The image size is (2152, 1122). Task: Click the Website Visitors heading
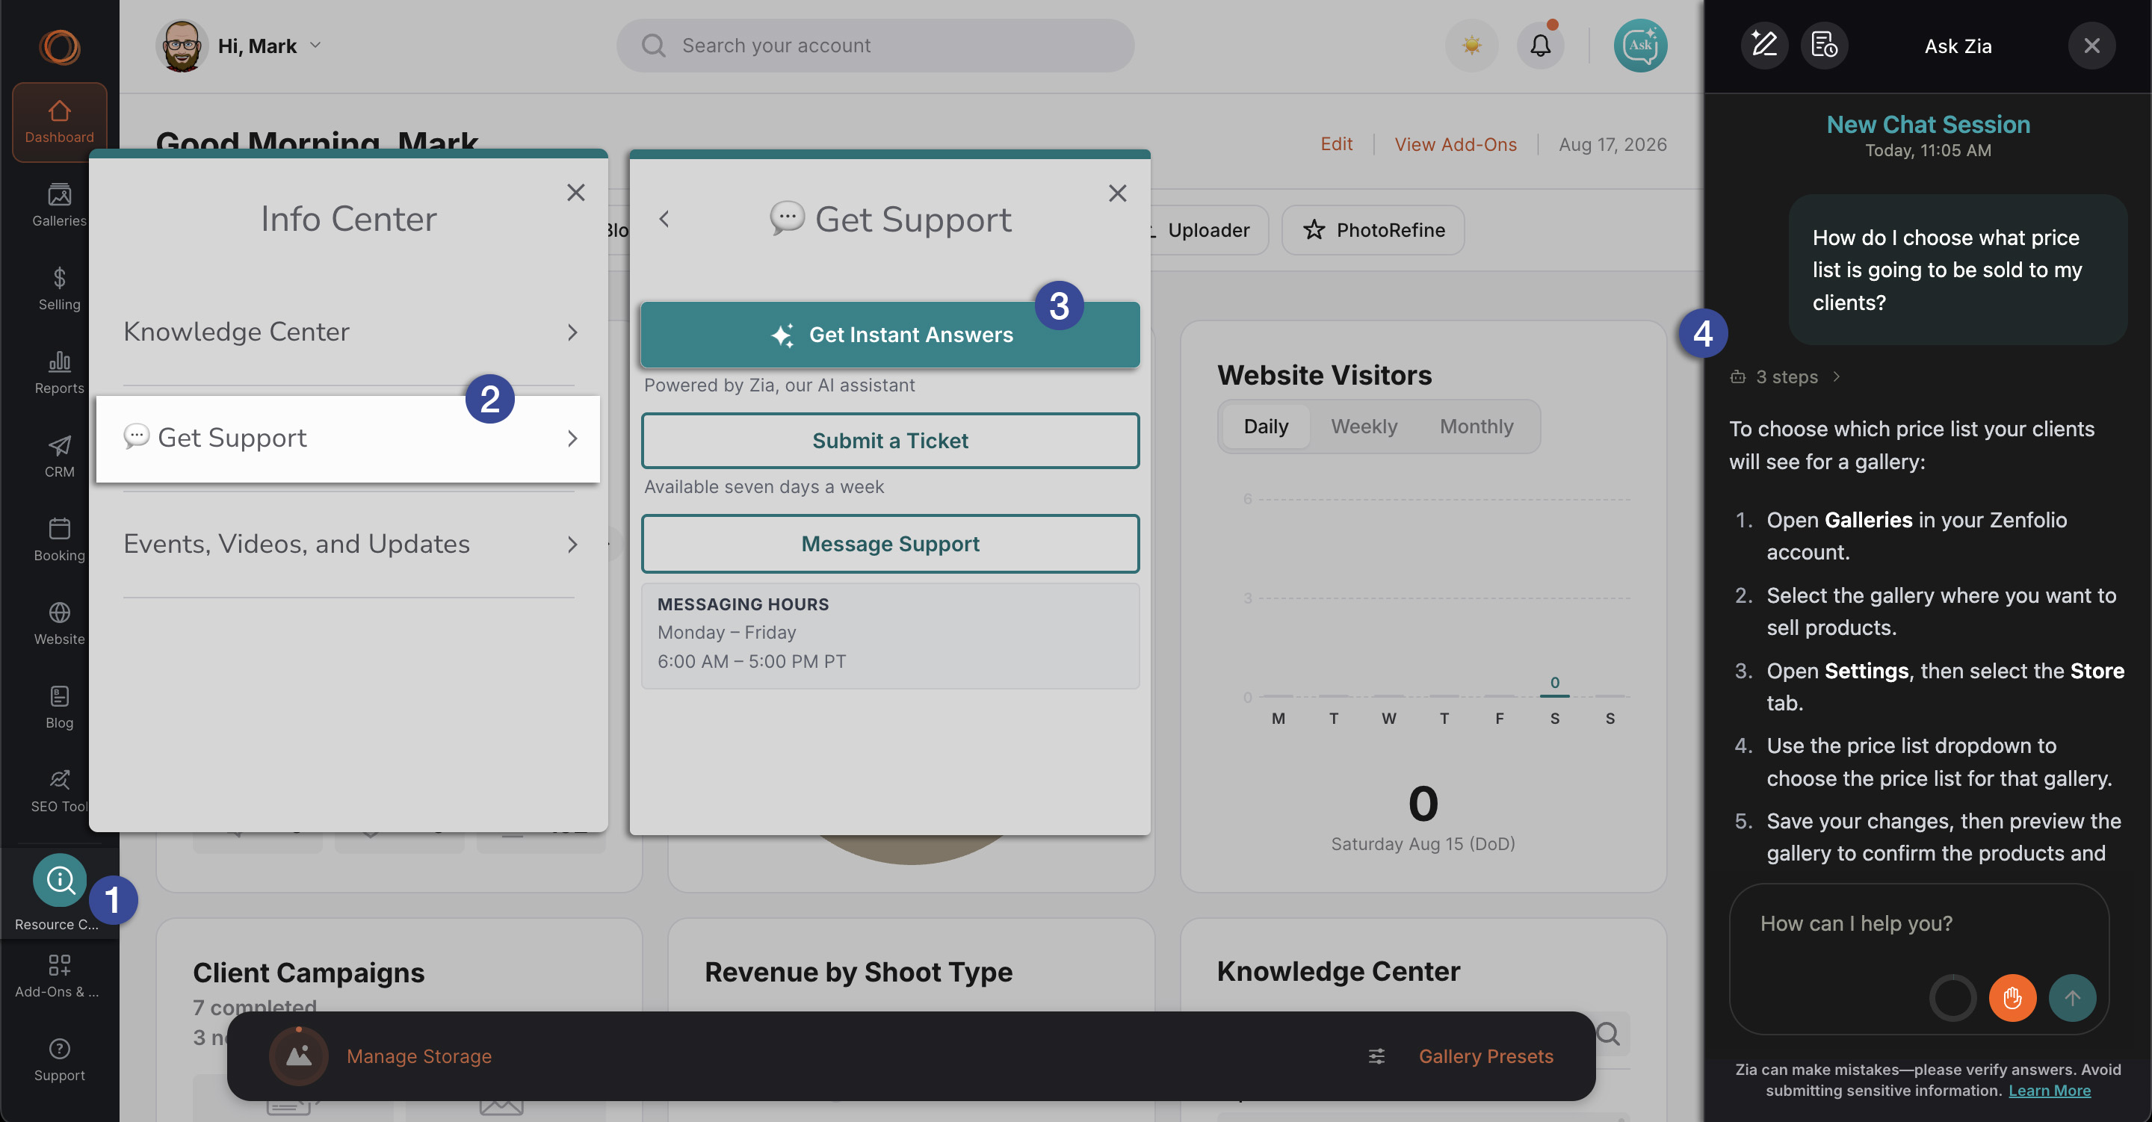pos(1324,375)
